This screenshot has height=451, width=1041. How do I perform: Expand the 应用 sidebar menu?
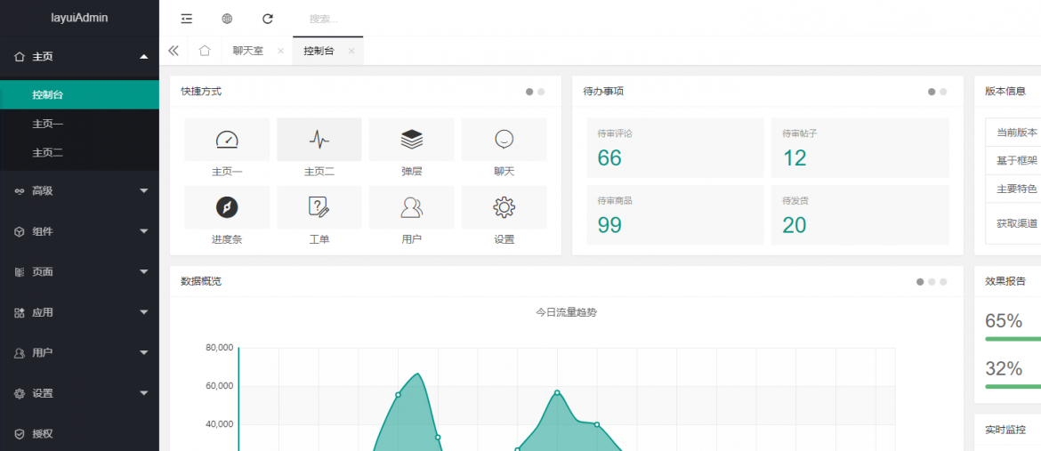point(80,312)
